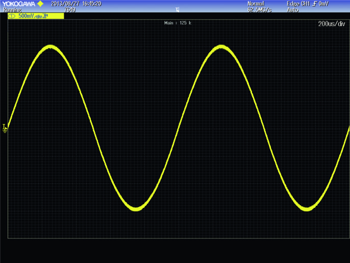
Task: Click the rising edge trigger slope icon
Action: (314, 4)
